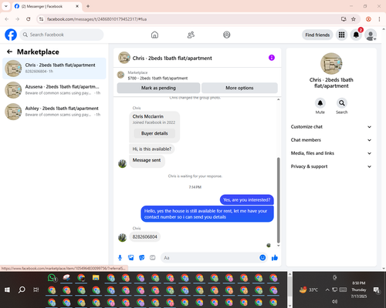
Task: Open the Azusena 2beds 1bath conversation
Action: [54, 90]
